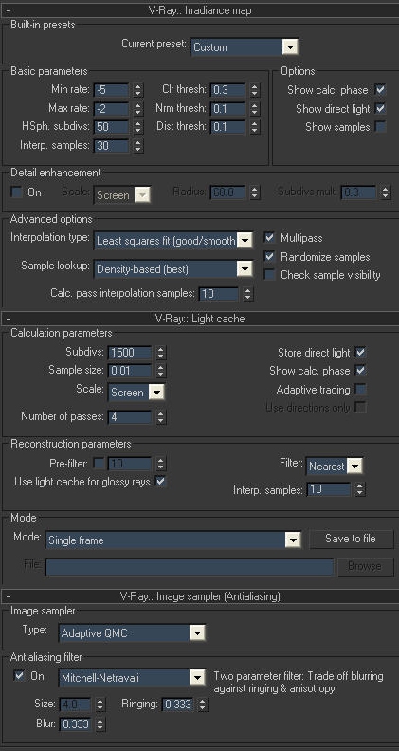Turn on Detail enhancement checkbox
This screenshot has height=751, width=399.
17,192
